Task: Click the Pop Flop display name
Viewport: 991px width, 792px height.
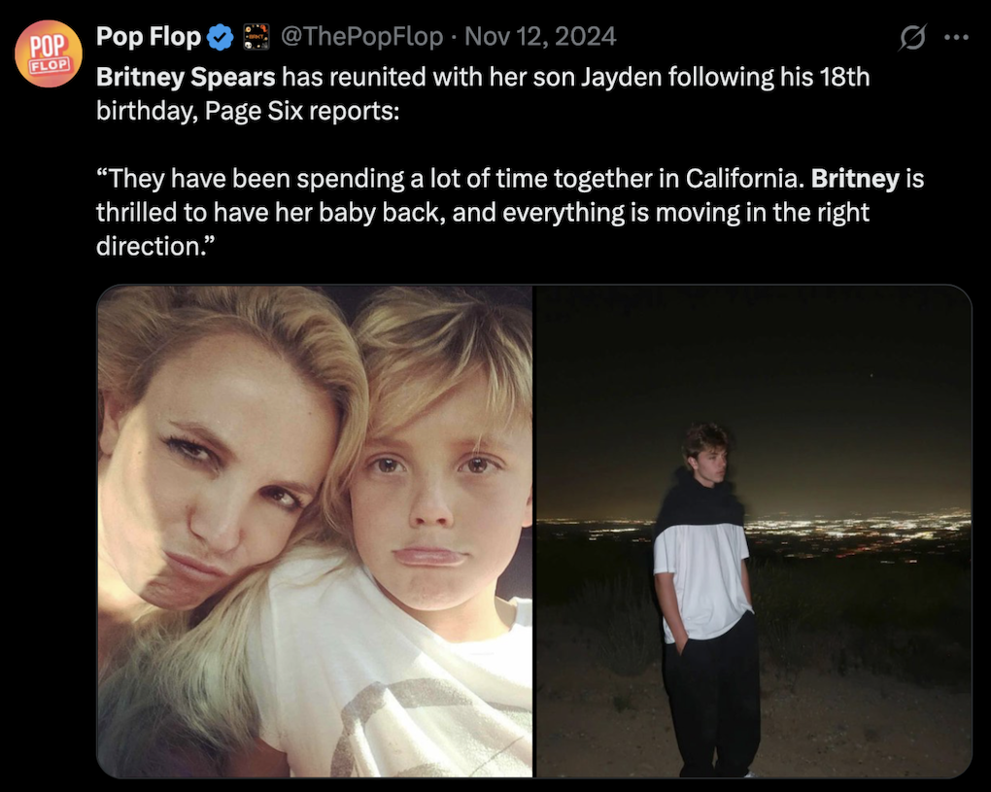Action: click(149, 38)
